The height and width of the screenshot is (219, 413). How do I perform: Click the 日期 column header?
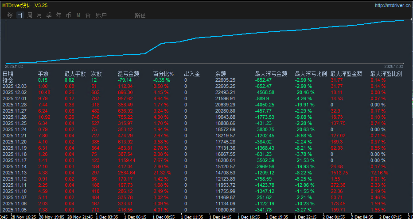tap(8, 74)
